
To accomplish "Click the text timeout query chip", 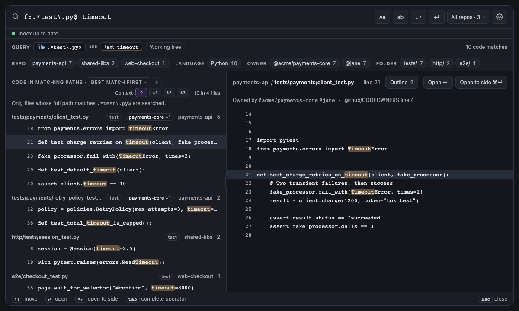I will click(x=122, y=47).
